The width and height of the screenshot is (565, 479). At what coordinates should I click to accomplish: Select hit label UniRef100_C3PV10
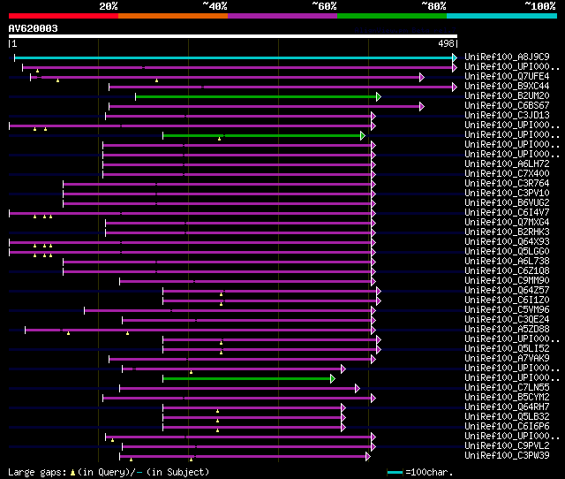[x=507, y=194]
